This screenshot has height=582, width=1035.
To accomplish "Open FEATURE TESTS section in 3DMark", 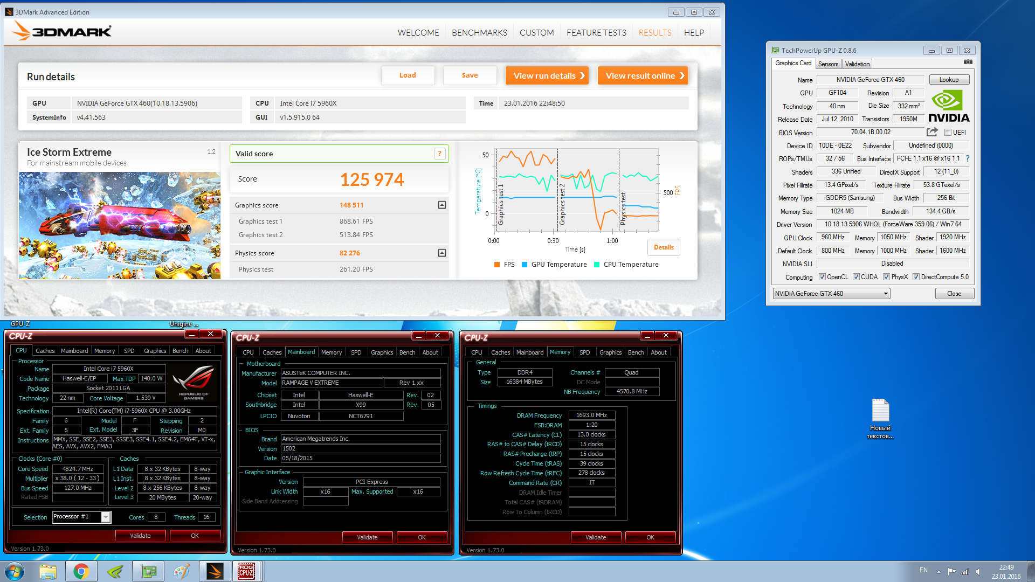I will click(x=596, y=33).
